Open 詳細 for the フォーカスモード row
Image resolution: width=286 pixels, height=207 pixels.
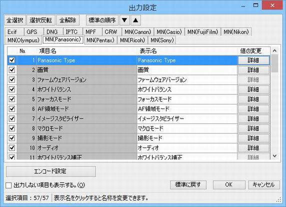coord(253,99)
